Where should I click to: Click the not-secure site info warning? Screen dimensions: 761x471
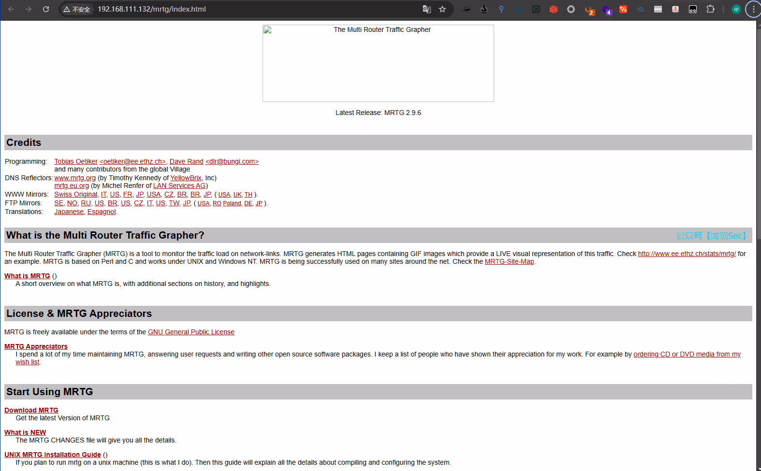77,9
